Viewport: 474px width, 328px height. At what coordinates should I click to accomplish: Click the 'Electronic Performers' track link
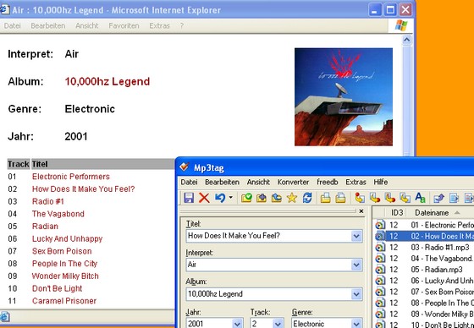(x=71, y=177)
